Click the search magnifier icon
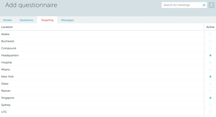This screenshot has height=117, width=216. [204, 5]
